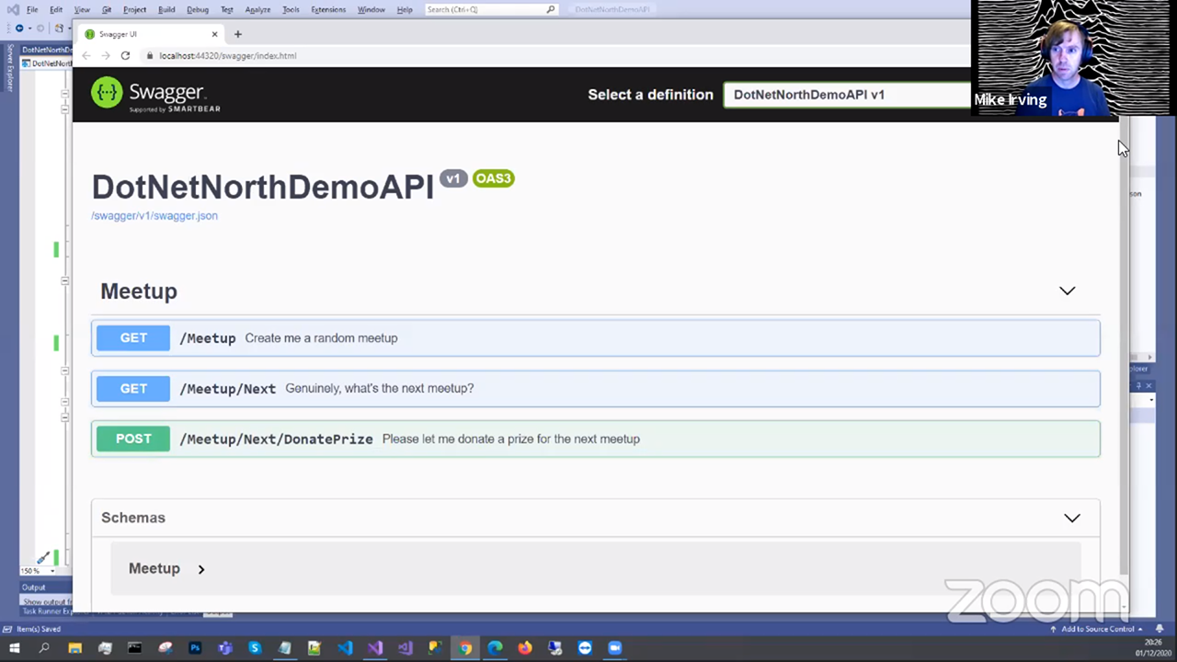Image resolution: width=1177 pixels, height=662 pixels.
Task: Open Windows taskbar search
Action: coord(44,648)
